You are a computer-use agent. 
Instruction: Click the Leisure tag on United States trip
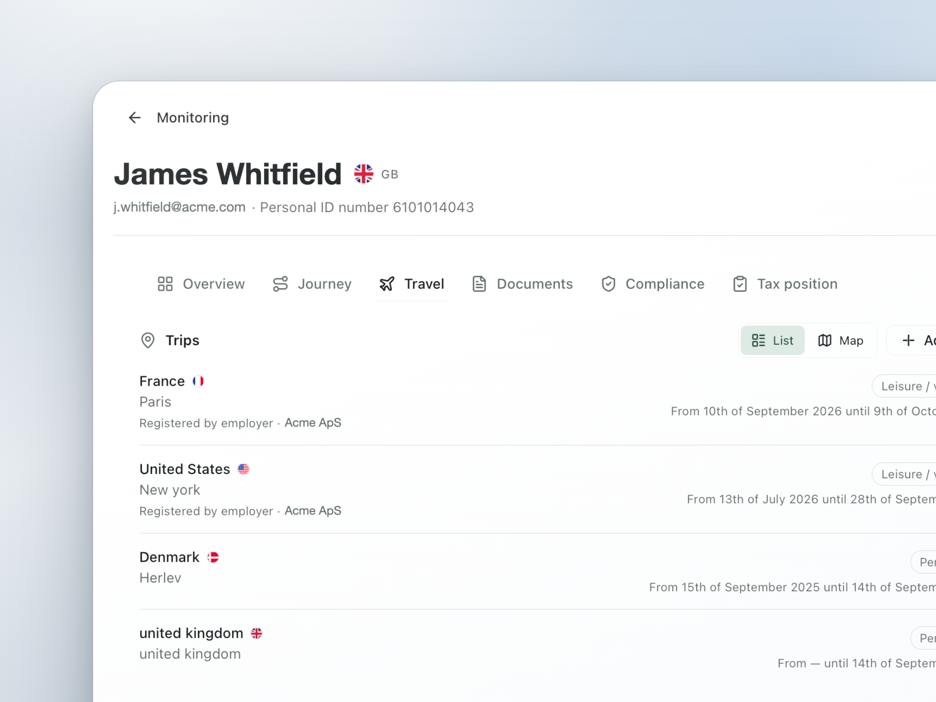tap(904, 474)
